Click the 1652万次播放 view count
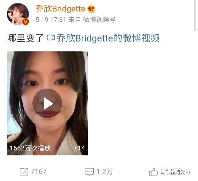The image size is (198, 181). pyautogui.click(x=30, y=148)
